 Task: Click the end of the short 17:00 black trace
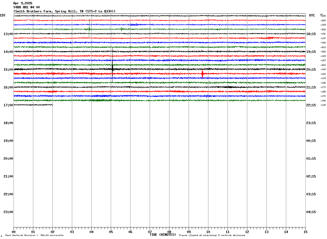point(52,105)
